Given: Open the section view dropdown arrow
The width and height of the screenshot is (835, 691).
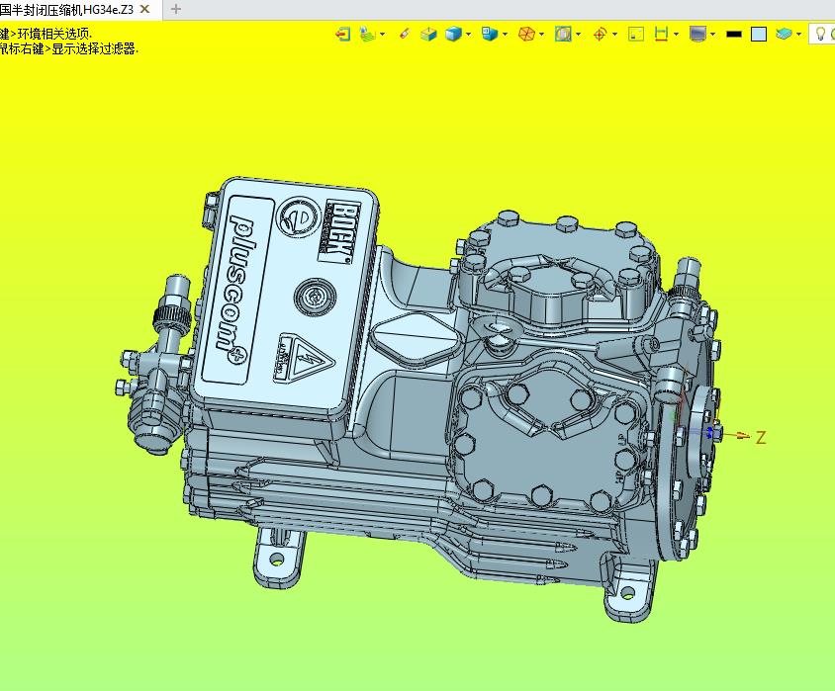Looking at the screenshot, I should coord(579,35).
